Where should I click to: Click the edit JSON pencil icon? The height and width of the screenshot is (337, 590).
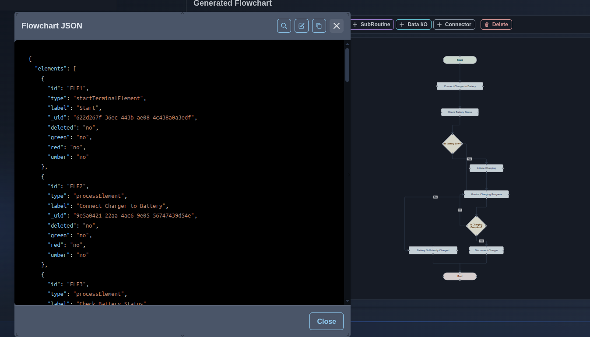(302, 26)
